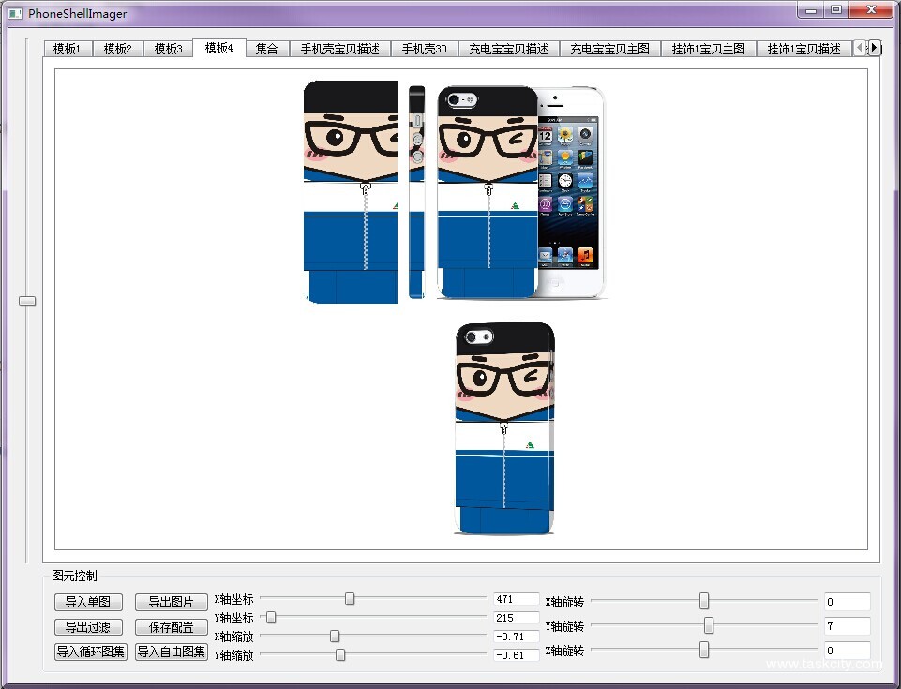901x689 pixels.
Task: Click the X轴坐标 slider handle
Action: pyautogui.click(x=349, y=597)
